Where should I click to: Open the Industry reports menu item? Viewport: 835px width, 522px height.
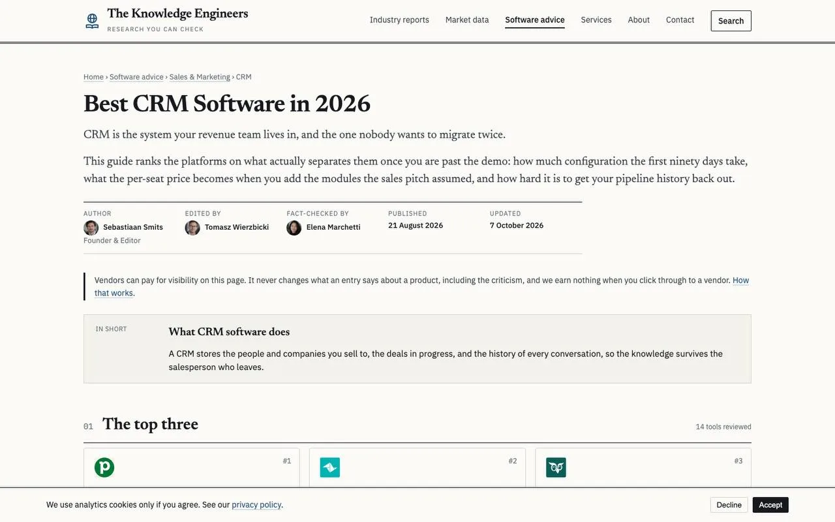(399, 20)
